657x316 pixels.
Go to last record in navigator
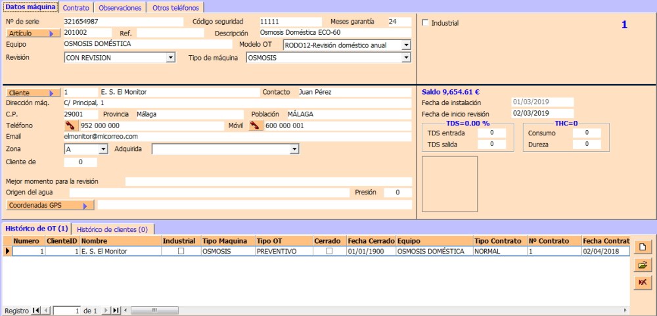116,310
